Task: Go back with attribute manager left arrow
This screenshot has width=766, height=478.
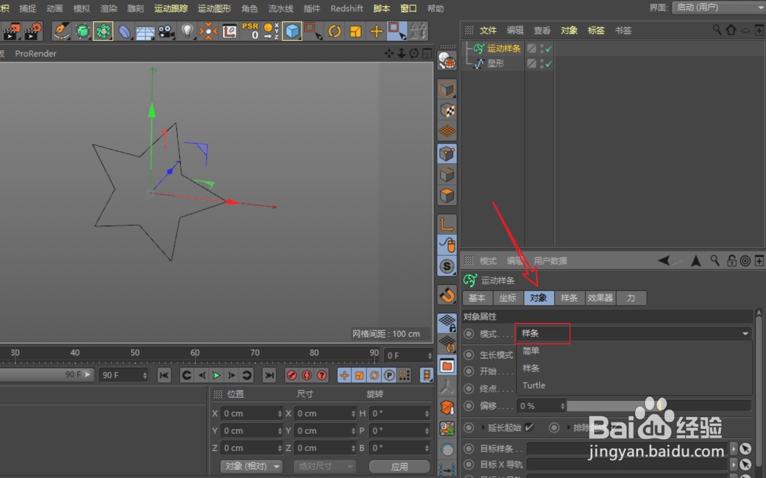Action: click(664, 260)
